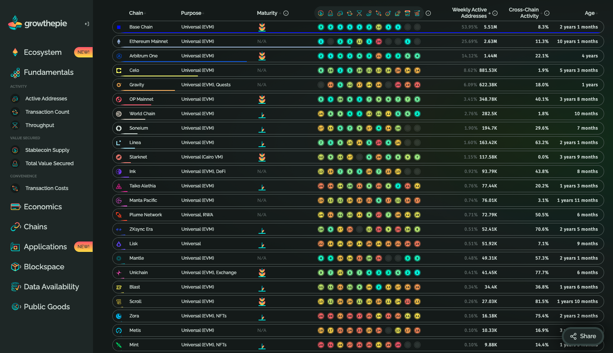
Task: Click the growthepie logo
Action: point(38,23)
